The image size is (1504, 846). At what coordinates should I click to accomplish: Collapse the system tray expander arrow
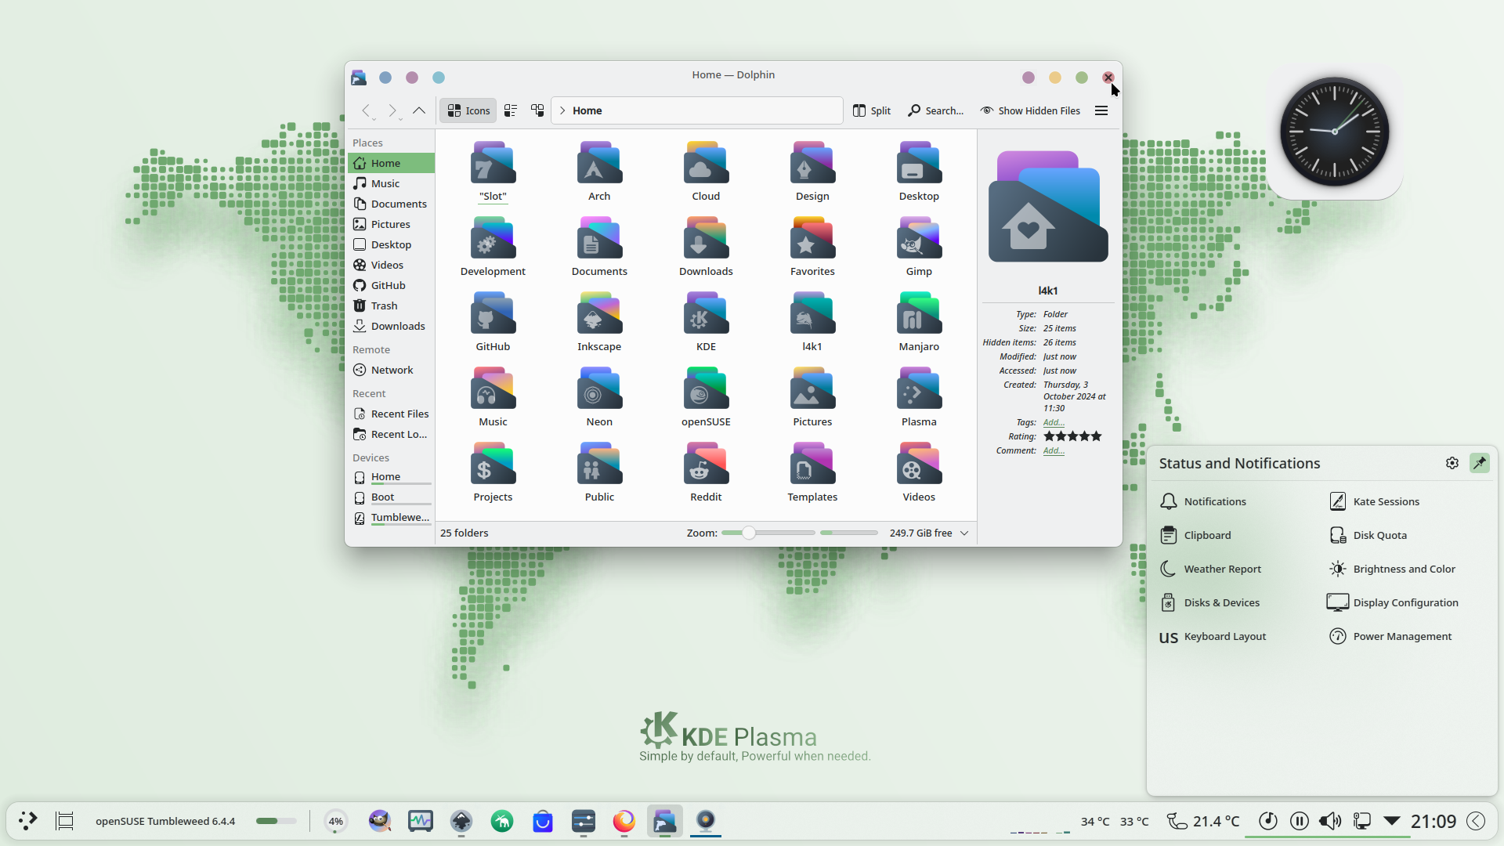[x=1392, y=820]
